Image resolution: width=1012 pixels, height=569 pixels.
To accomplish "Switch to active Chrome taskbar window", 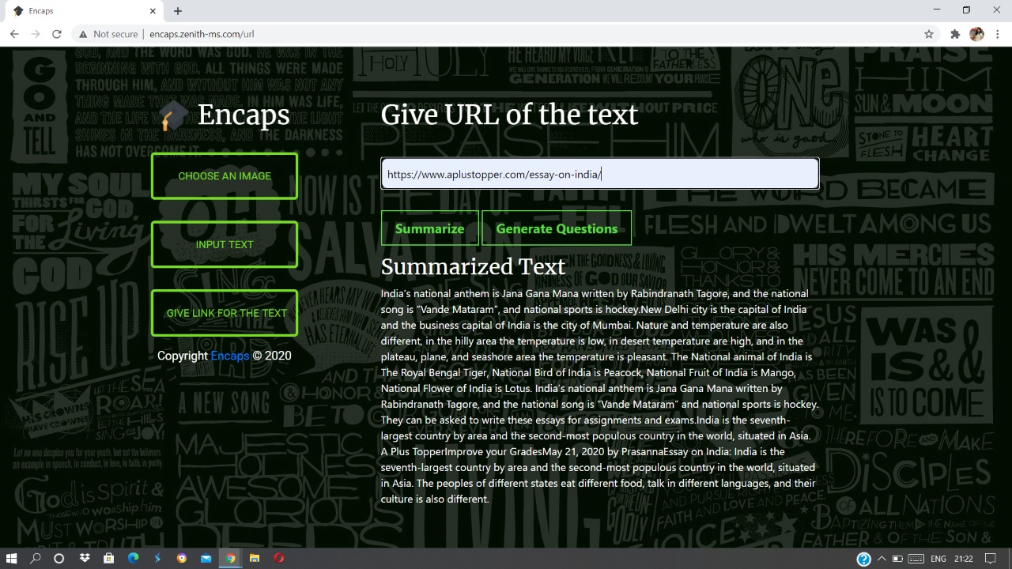I will tap(230, 558).
